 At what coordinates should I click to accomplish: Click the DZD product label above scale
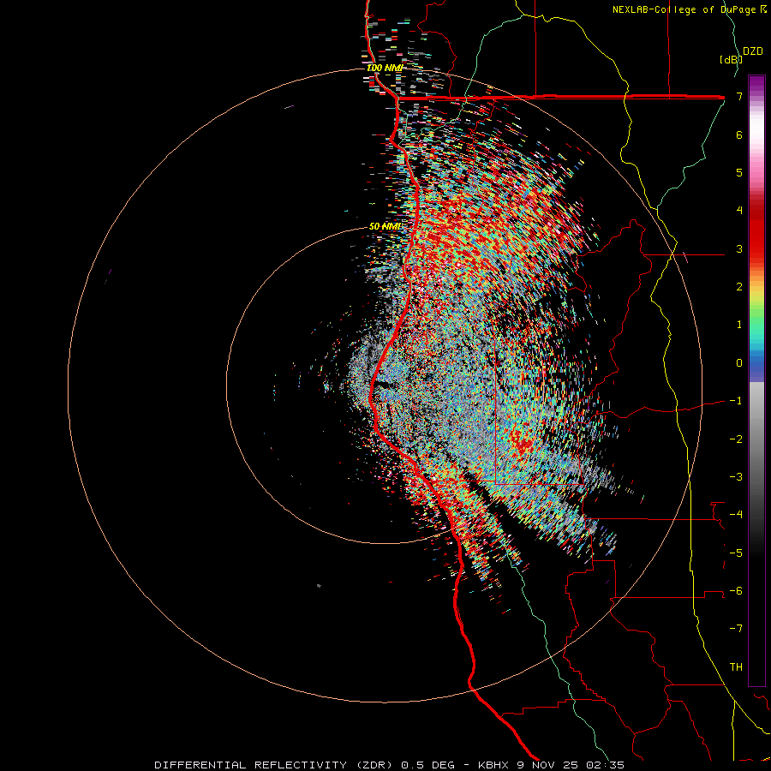coord(753,51)
